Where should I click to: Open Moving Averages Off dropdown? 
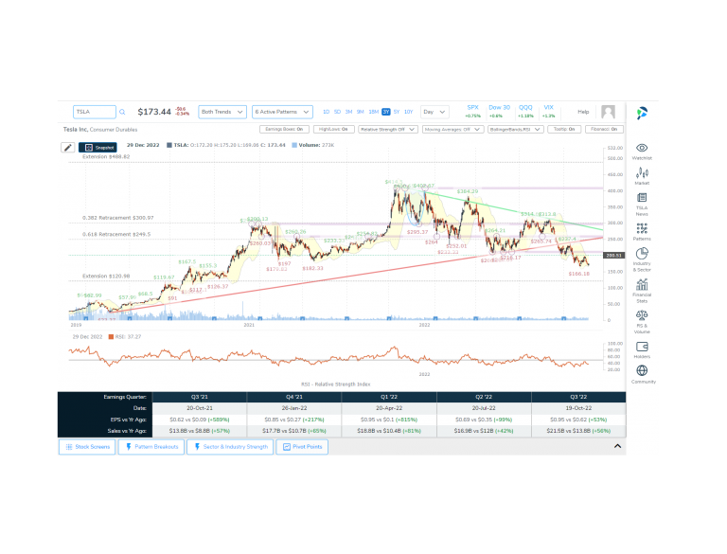(452, 130)
